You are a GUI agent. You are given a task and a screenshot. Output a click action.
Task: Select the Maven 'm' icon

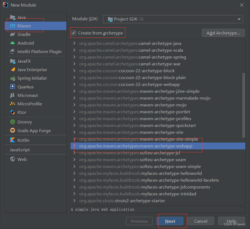pos(13,26)
